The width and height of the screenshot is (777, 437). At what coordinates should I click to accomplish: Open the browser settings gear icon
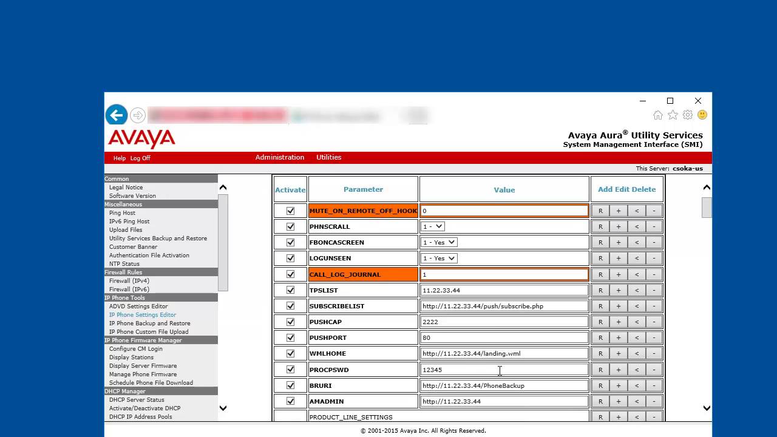688,115
